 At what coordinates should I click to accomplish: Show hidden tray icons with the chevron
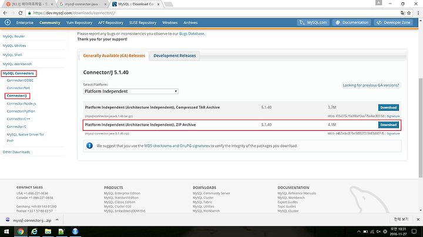tap(359, 231)
